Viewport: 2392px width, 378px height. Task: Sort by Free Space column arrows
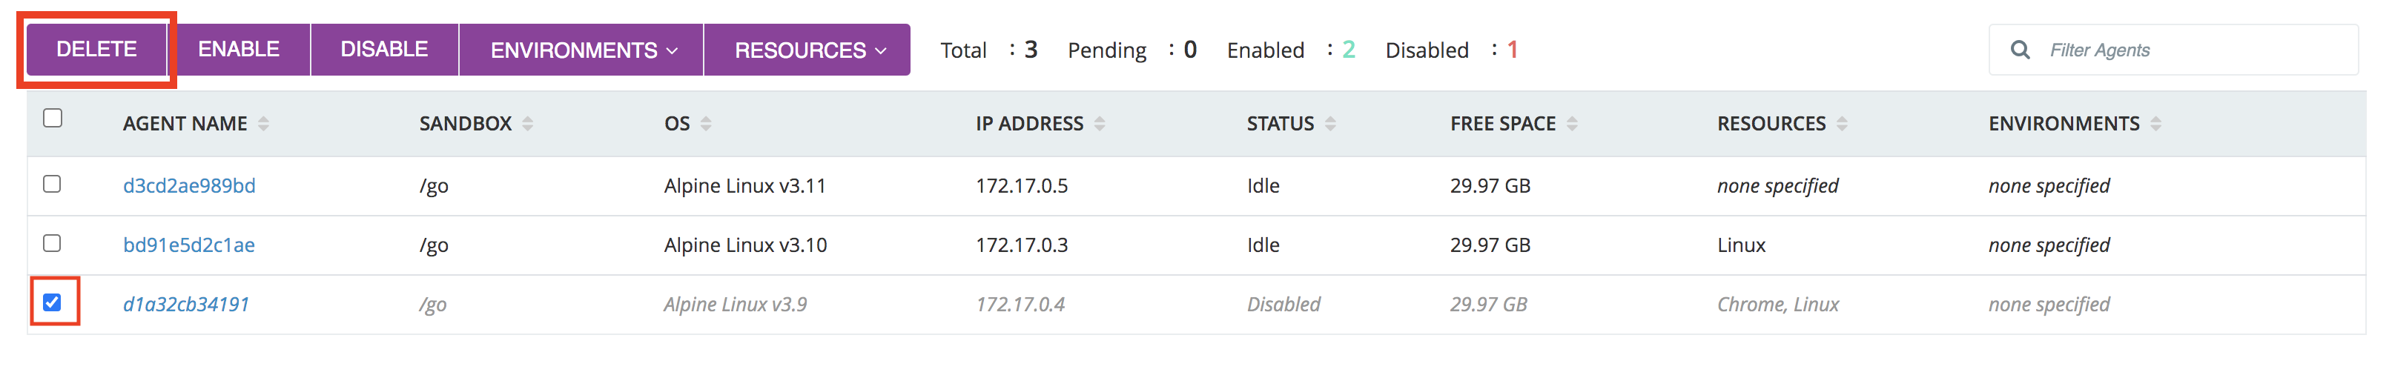pos(1572,124)
